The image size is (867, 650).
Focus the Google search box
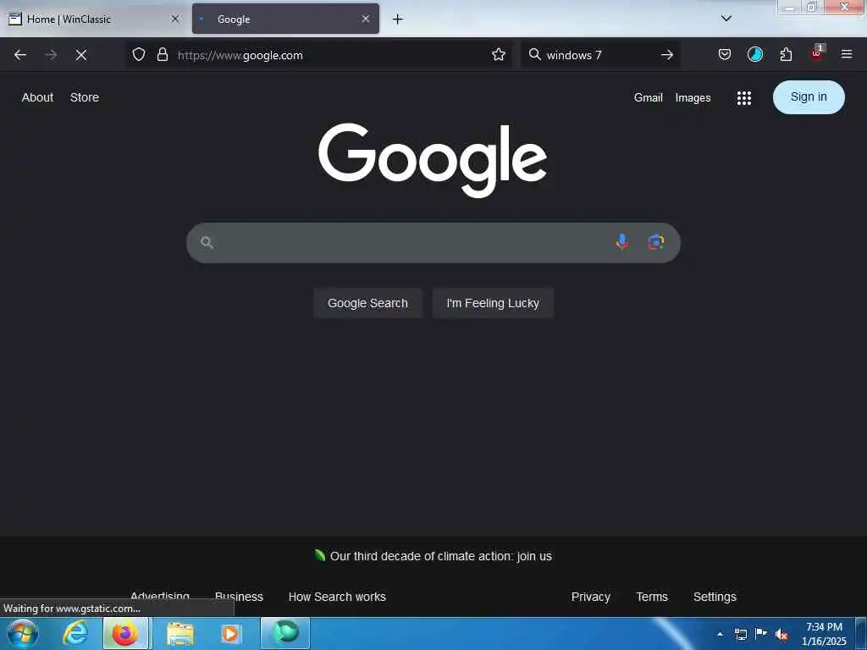(433, 243)
